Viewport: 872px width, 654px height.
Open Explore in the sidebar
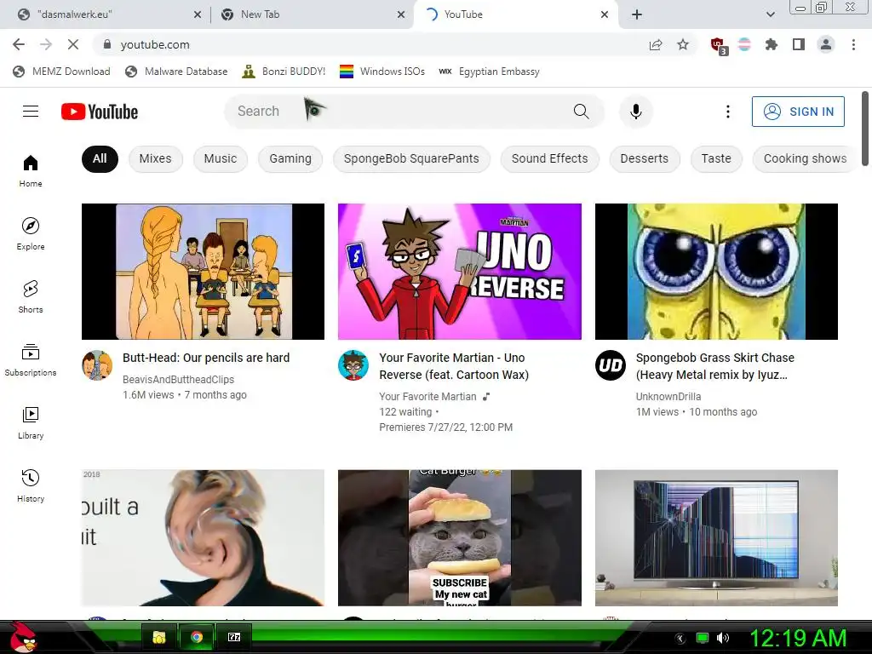[x=31, y=233]
